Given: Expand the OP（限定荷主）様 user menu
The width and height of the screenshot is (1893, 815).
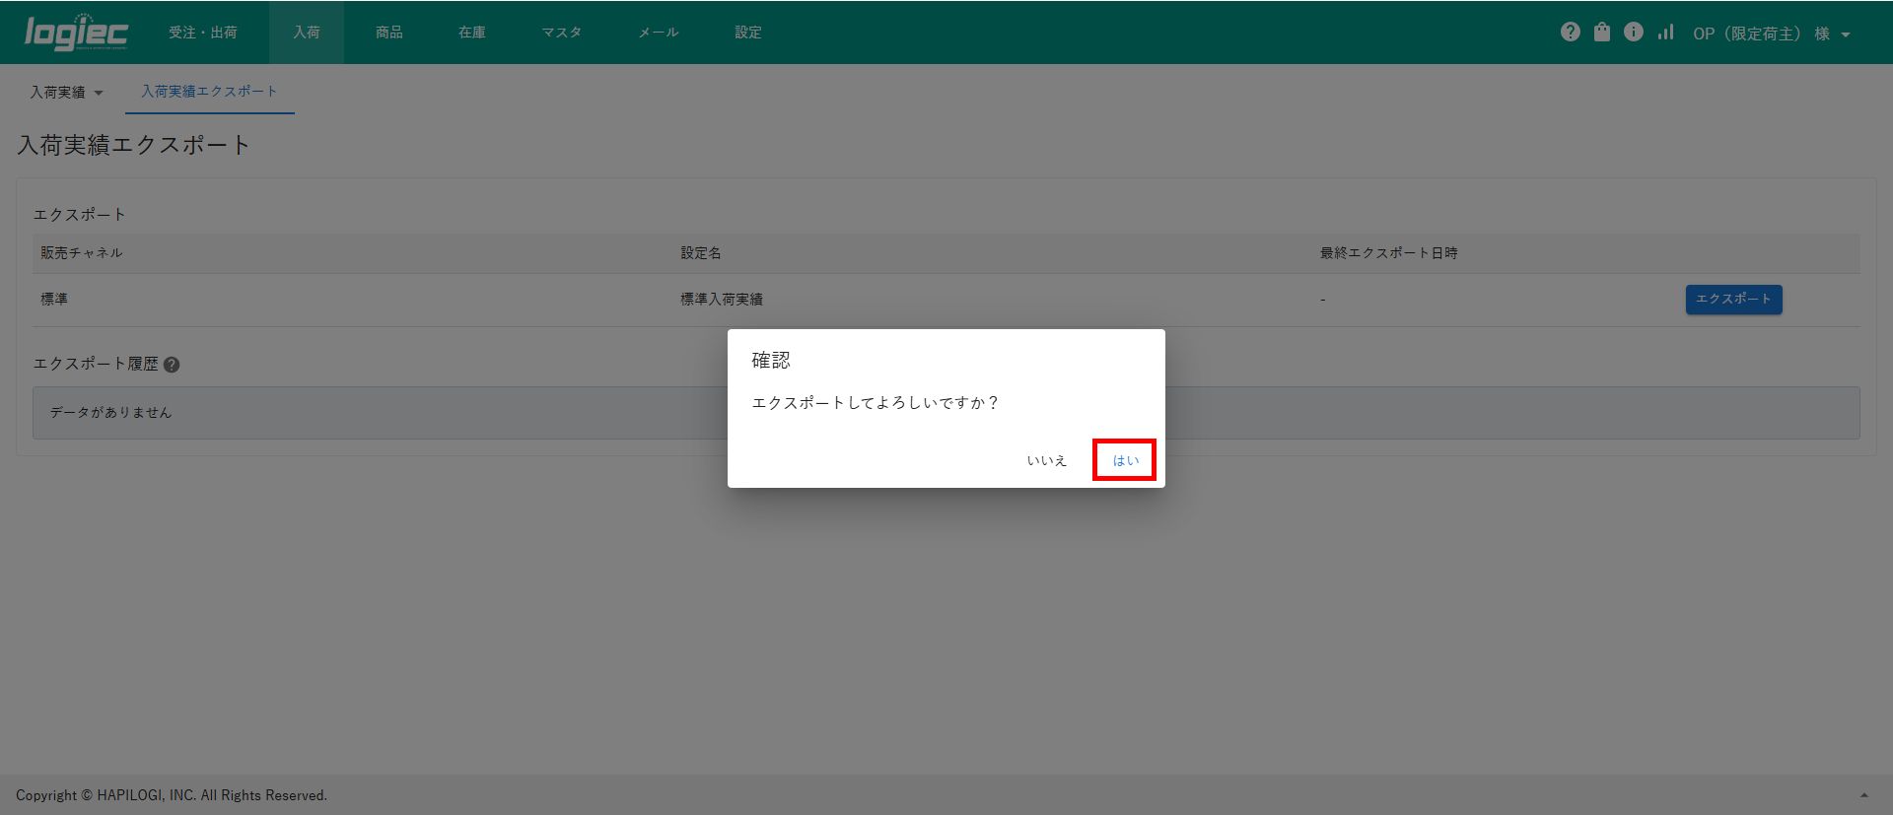Looking at the screenshot, I should coord(1771,34).
